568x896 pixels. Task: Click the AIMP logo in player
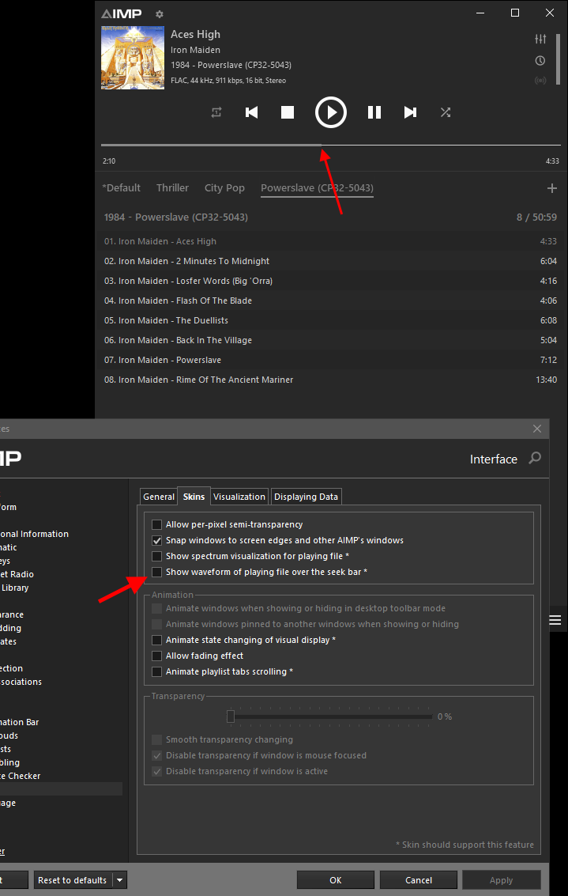coord(121,13)
